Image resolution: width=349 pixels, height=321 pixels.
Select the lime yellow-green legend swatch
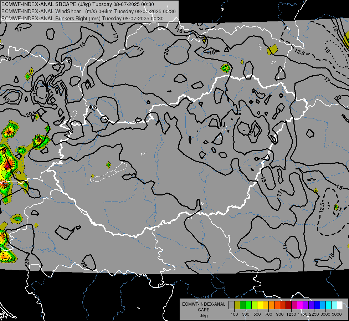point(254,305)
